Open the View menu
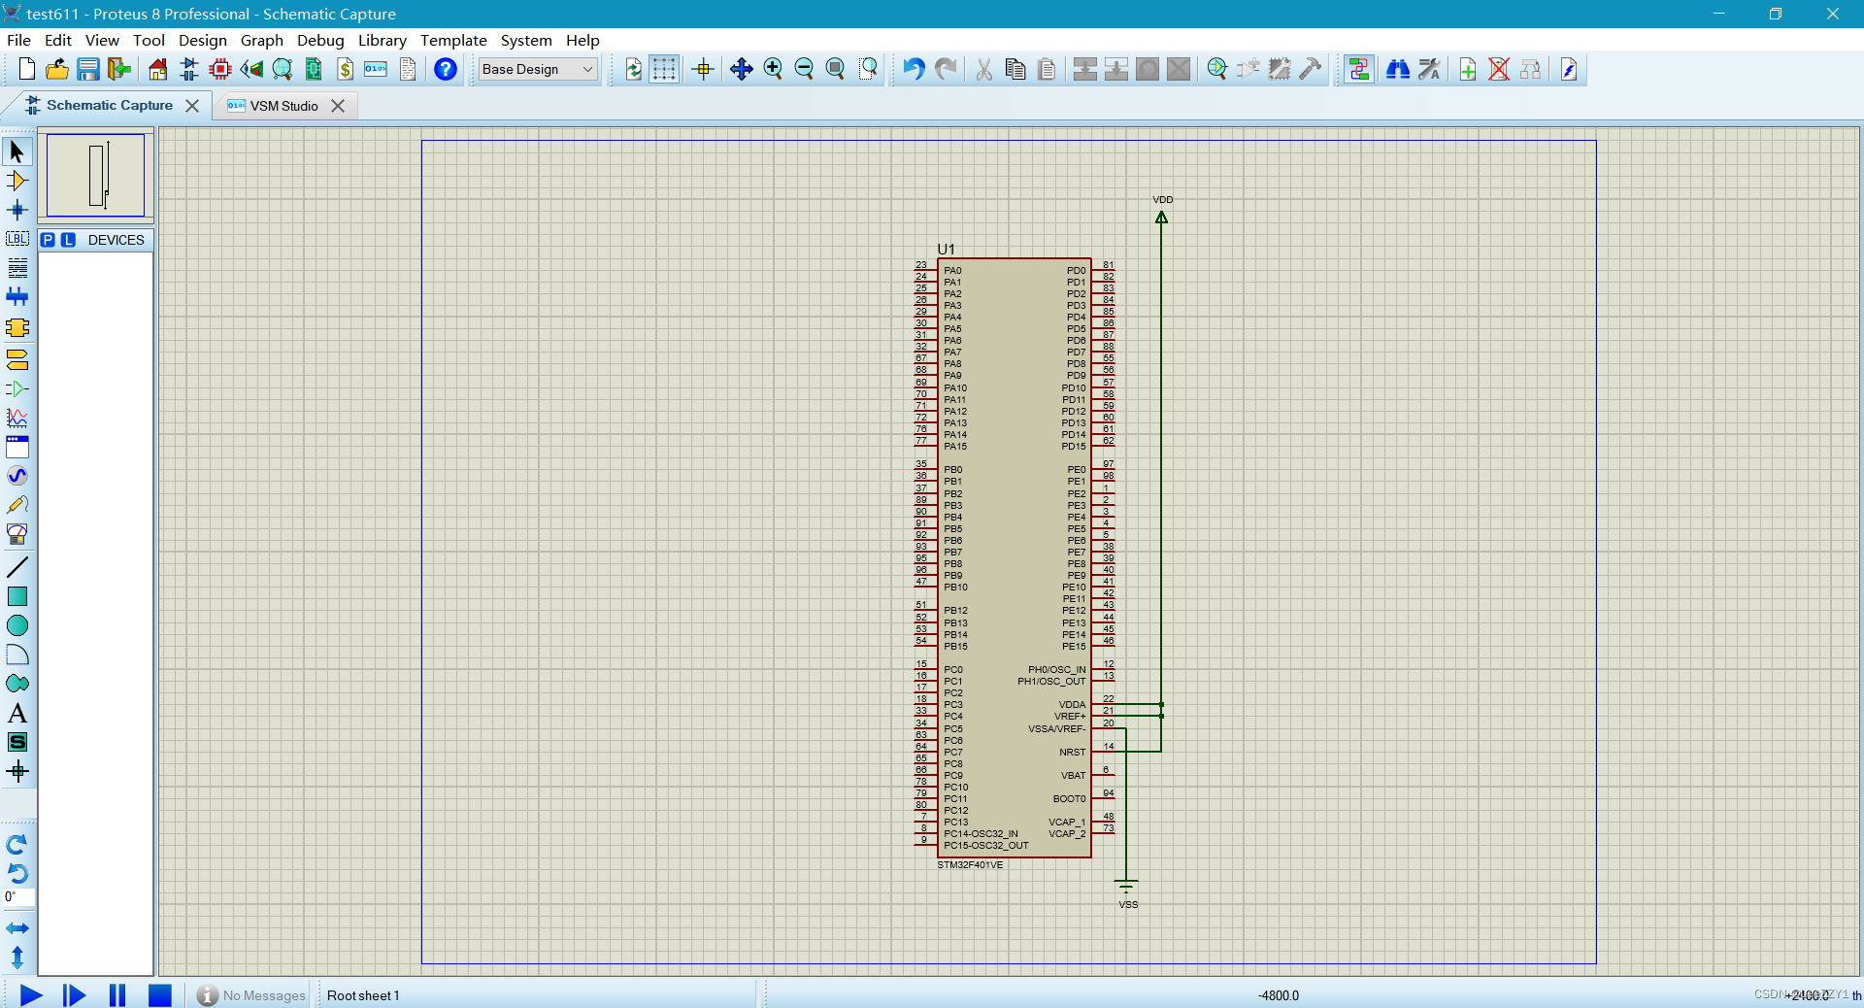The image size is (1864, 1008). [102, 40]
